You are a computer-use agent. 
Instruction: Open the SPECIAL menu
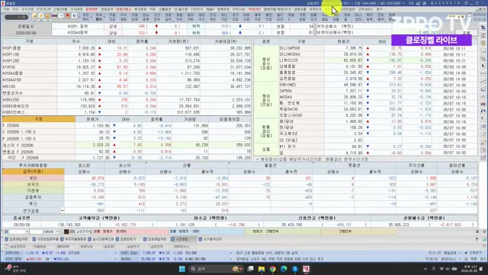(239, 9)
